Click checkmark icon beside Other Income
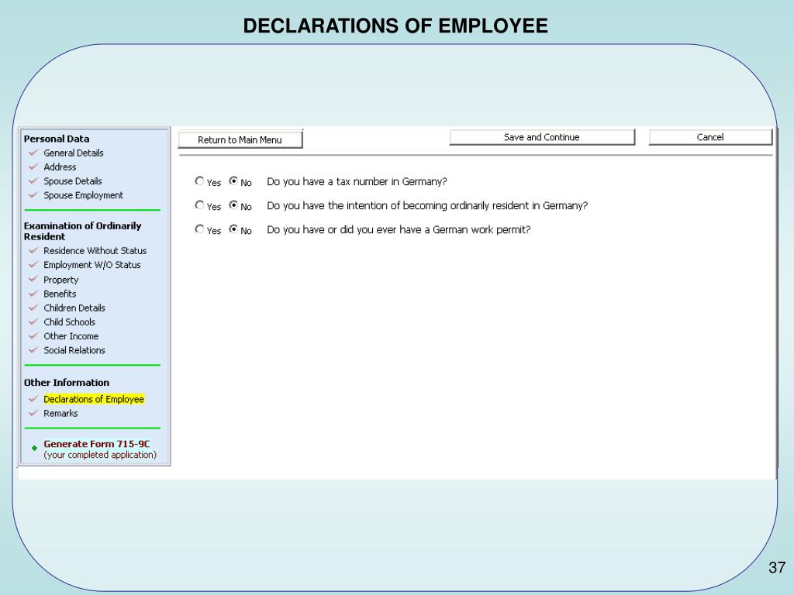Screen dimensions: 794x595 pos(33,335)
